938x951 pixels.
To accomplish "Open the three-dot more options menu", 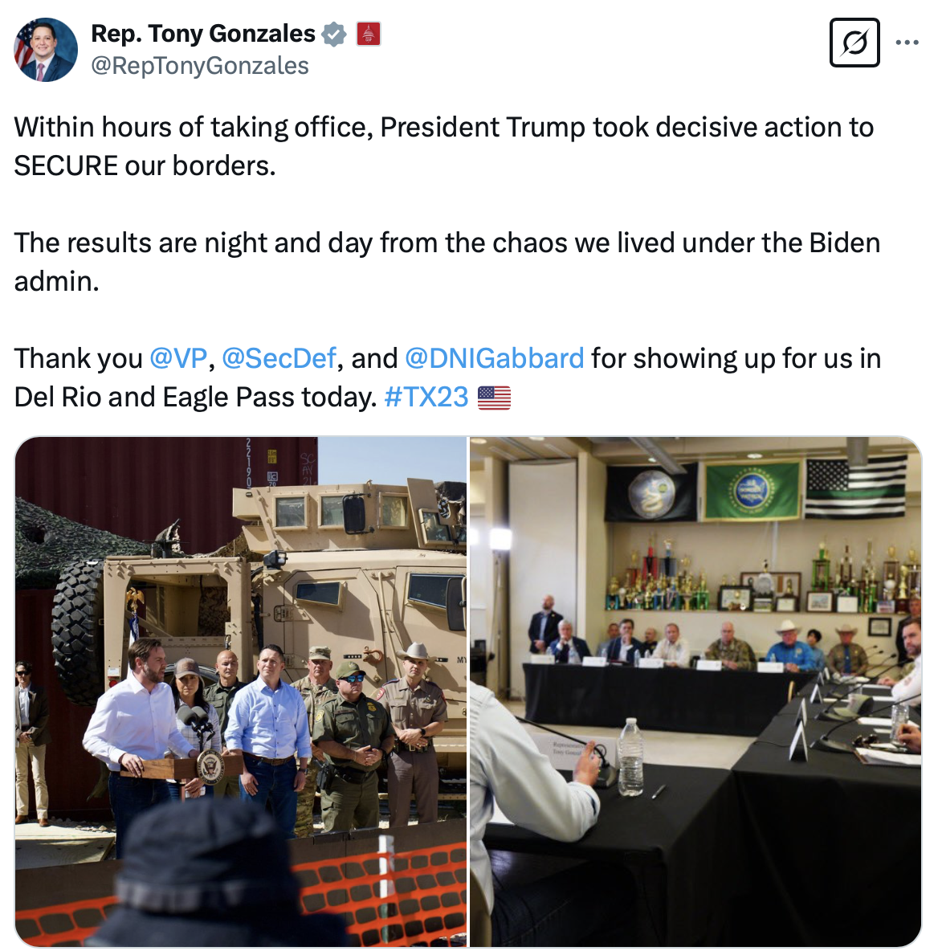I will coord(907,43).
